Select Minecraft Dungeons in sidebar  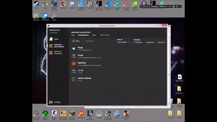(x=58, y=53)
